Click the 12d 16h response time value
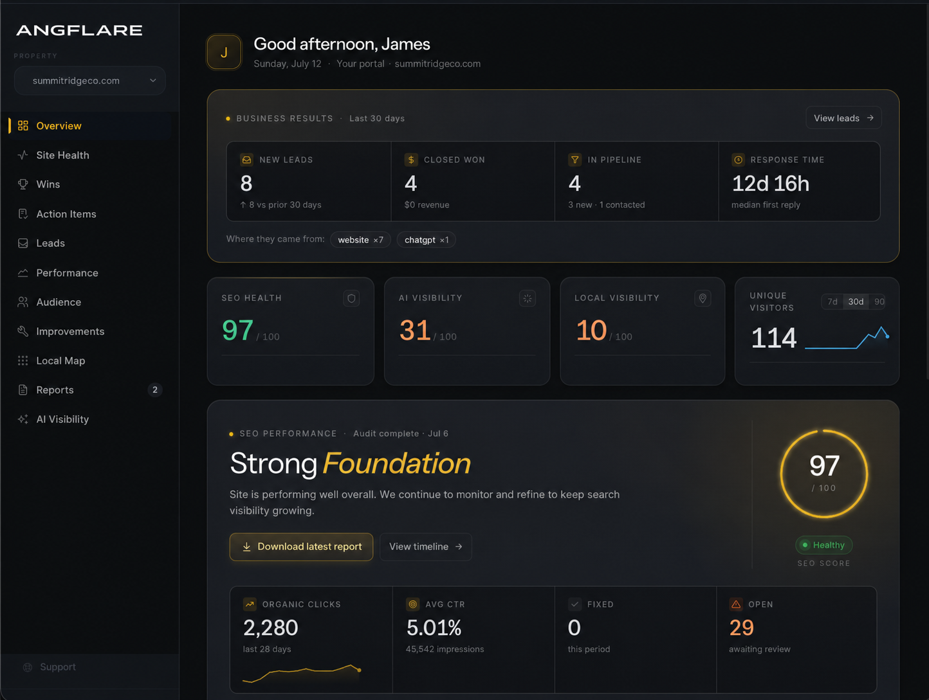The image size is (929, 700). point(771,184)
